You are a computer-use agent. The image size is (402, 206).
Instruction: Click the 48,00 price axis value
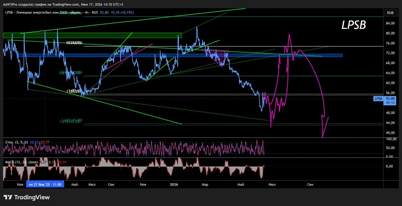click(x=391, y=113)
